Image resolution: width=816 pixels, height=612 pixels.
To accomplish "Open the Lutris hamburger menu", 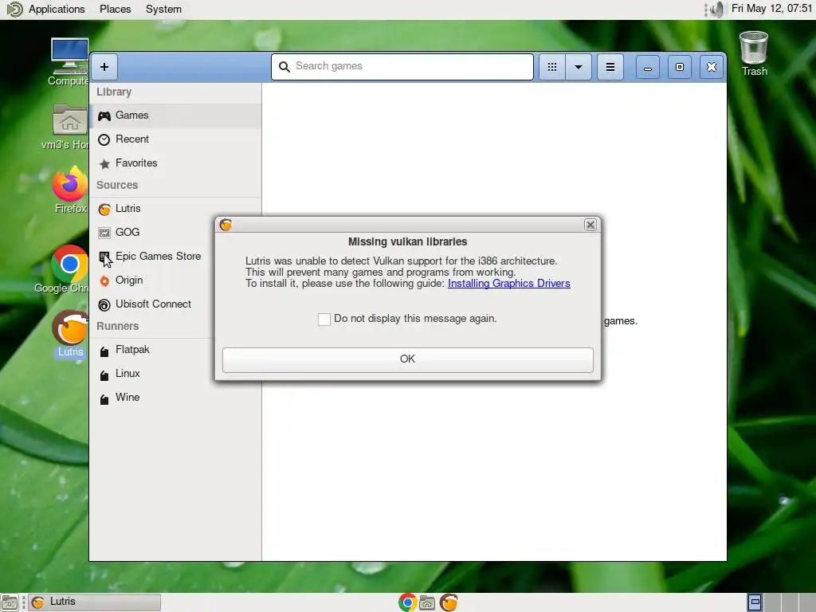I will click(610, 67).
